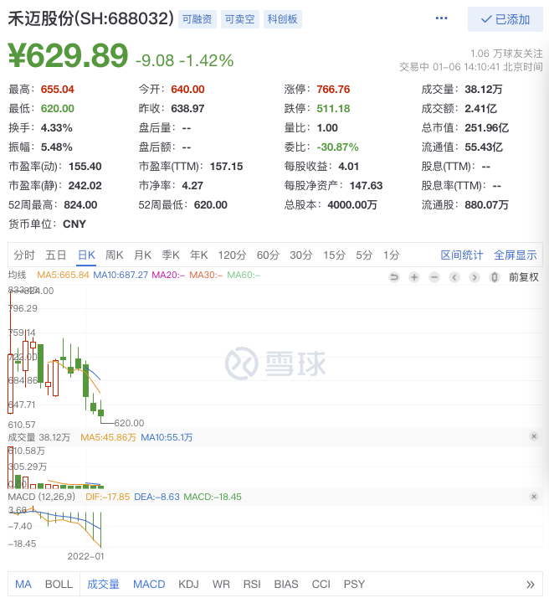Switch to the 30分 chart tab
The image size is (549, 598).
[x=301, y=255]
